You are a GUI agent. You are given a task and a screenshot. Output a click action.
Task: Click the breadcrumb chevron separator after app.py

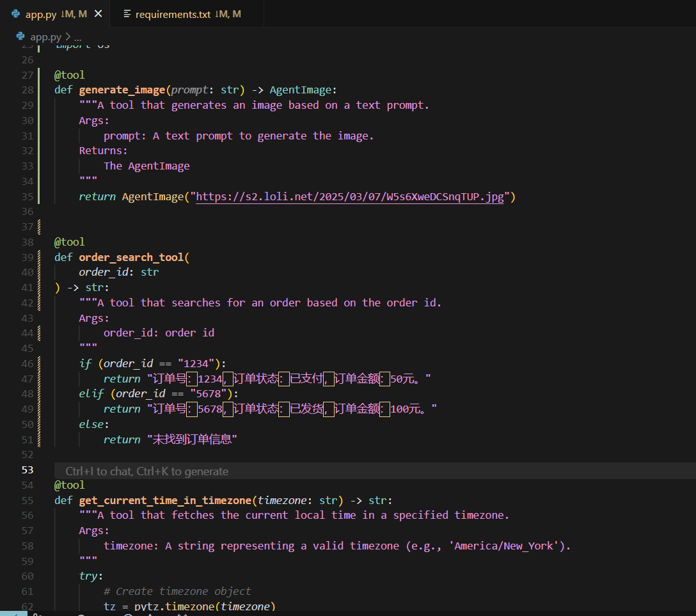[67, 37]
